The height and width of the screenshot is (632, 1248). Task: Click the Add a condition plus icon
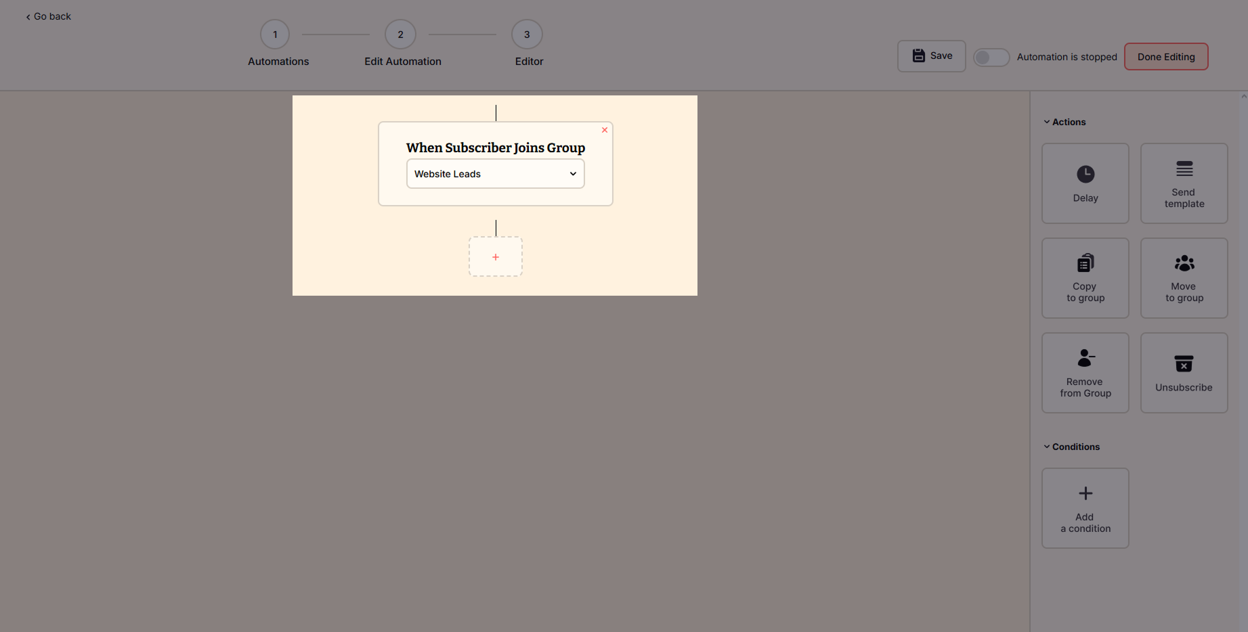1085,493
